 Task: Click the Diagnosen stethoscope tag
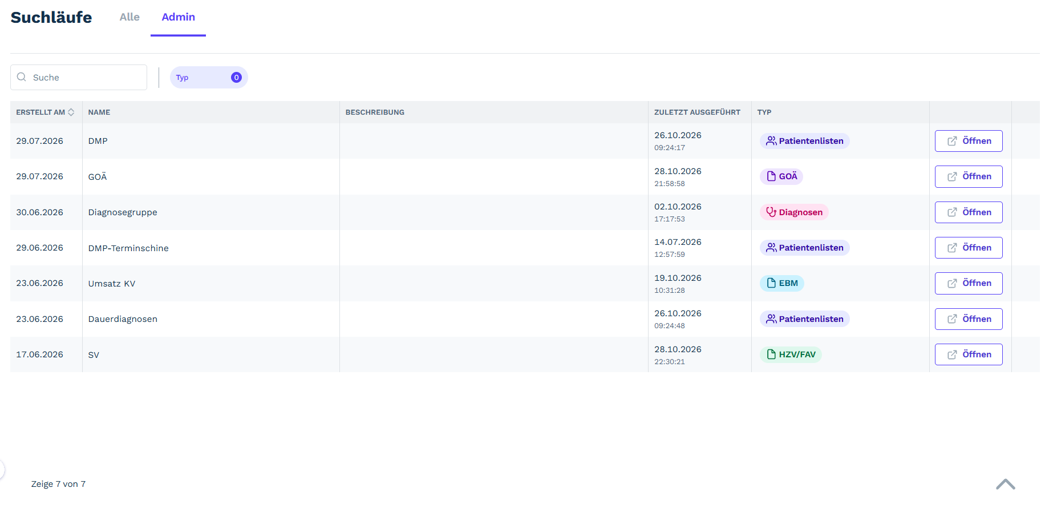click(794, 212)
